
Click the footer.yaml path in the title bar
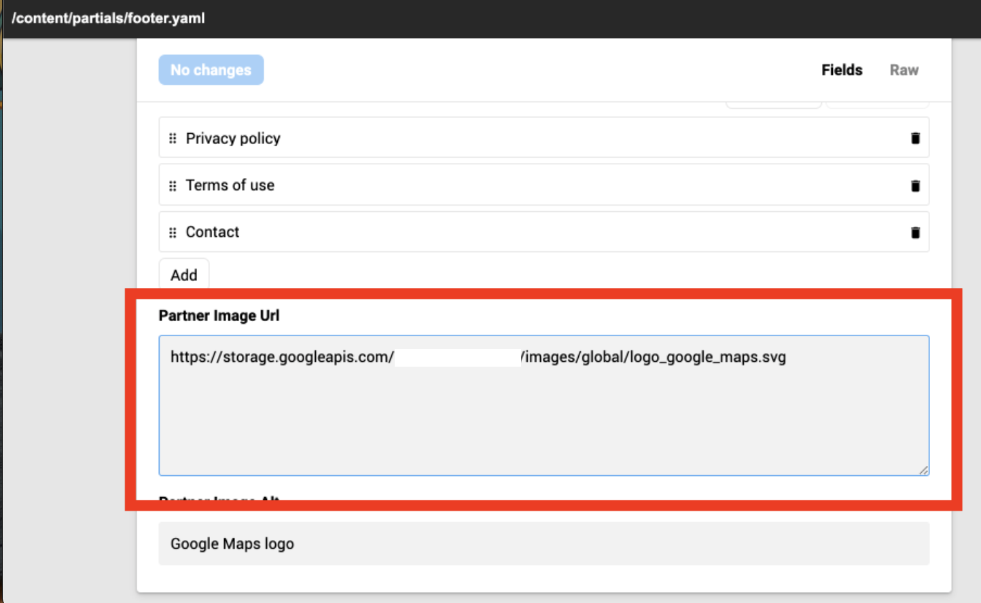(106, 18)
